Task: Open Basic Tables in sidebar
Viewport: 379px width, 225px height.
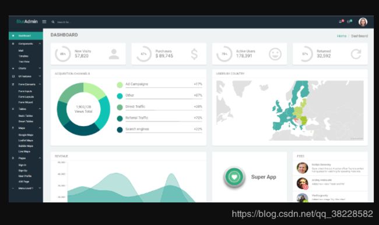Action: click(26, 116)
